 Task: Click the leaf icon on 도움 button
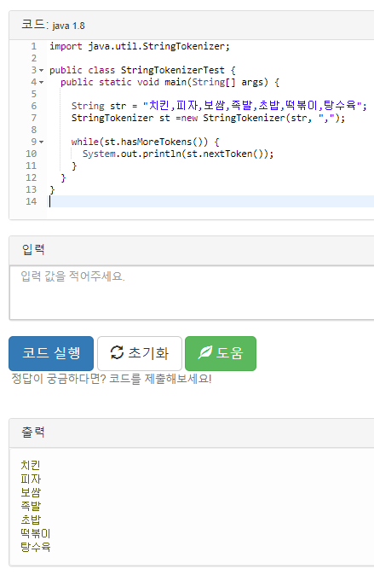pos(205,353)
